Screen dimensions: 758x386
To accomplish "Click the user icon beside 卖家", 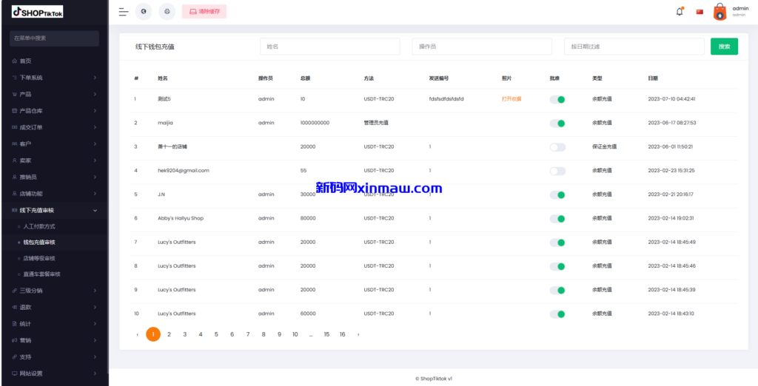I will [x=15, y=160].
